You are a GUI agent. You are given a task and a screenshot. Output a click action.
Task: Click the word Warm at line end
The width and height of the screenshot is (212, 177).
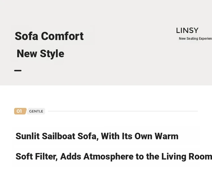(x=166, y=136)
